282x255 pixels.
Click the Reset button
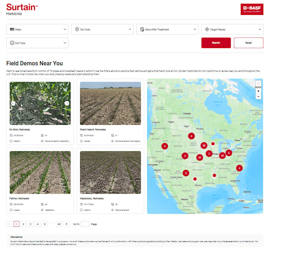click(x=248, y=43)
